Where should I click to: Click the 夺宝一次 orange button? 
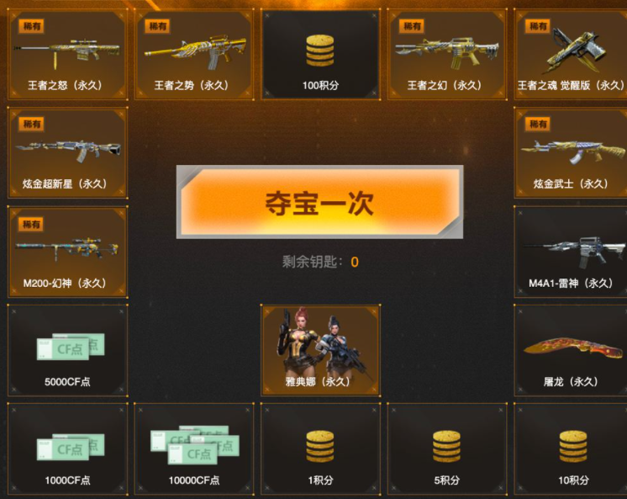(x=319, y=202)
